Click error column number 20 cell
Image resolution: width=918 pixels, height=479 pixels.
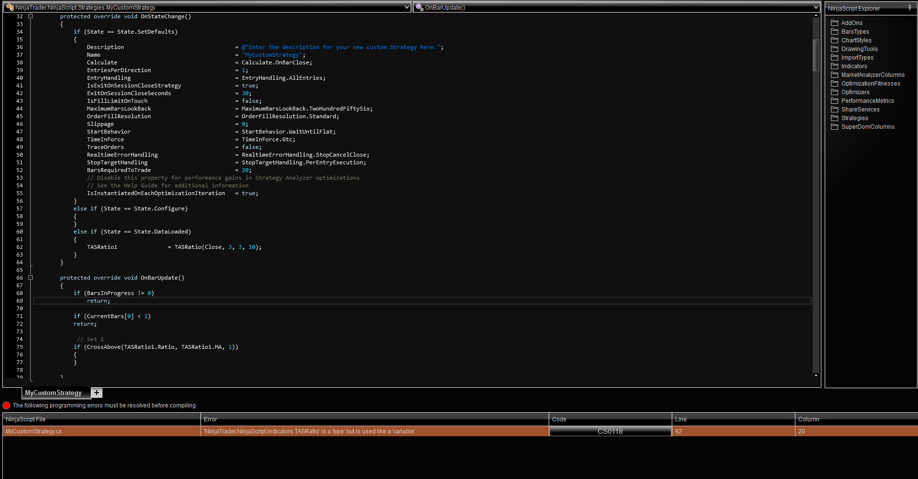pos(856,431)
